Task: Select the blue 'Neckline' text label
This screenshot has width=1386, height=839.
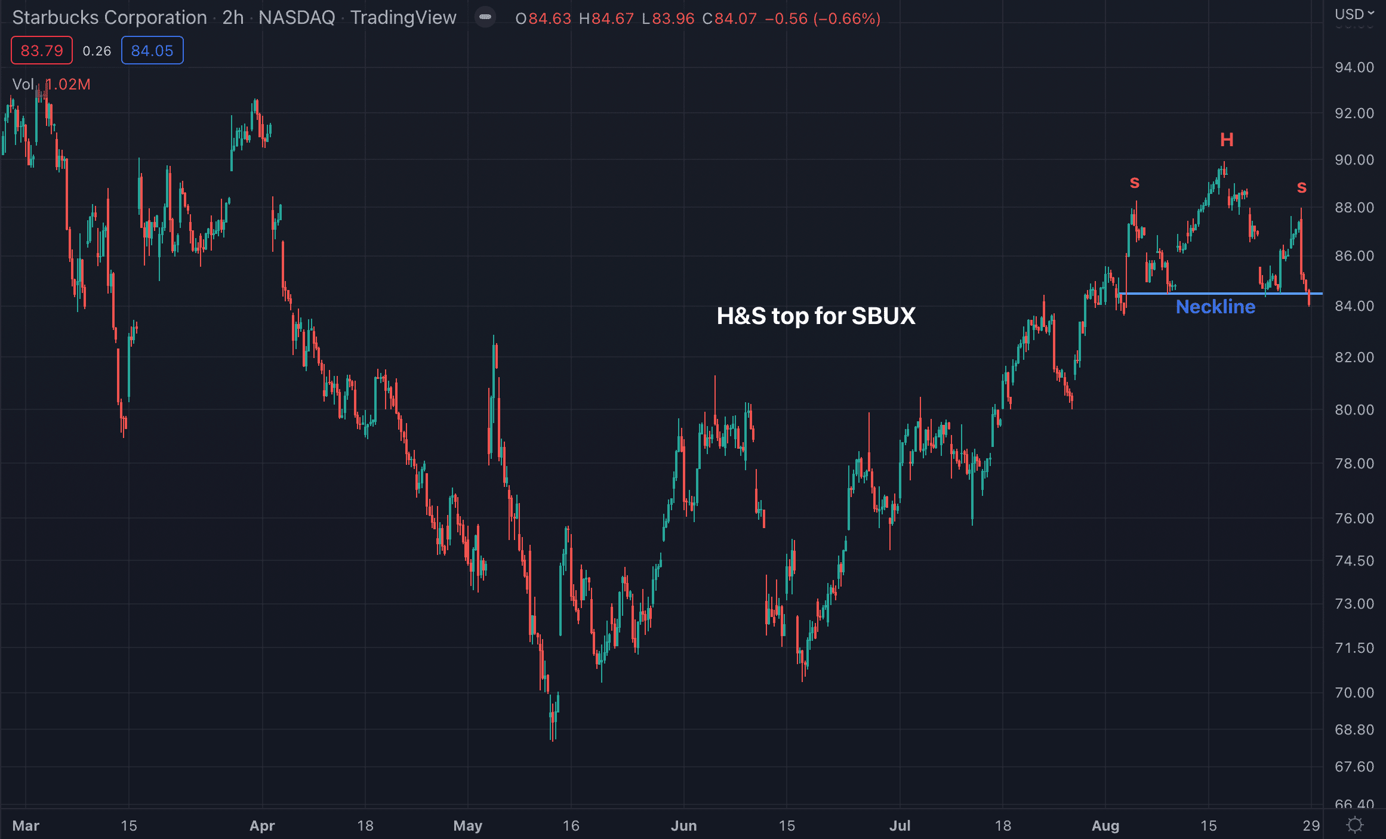Action: (x=1215, y=307)
